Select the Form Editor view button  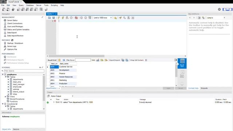pos(182,74)
